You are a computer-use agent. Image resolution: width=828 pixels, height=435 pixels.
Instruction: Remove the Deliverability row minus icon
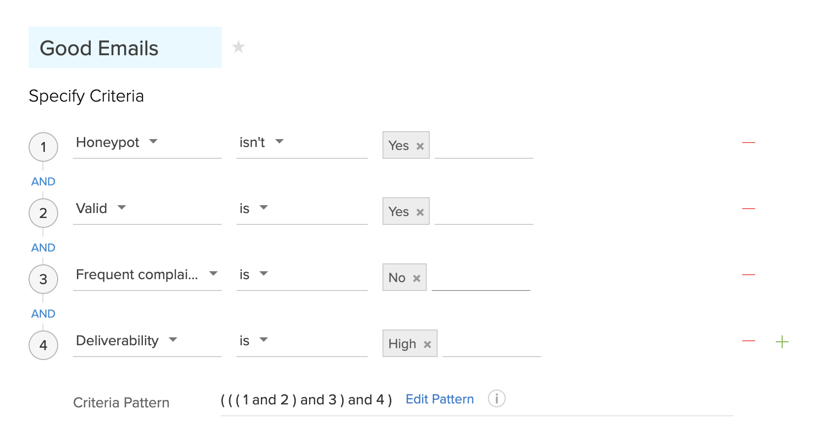pos(748,341)
